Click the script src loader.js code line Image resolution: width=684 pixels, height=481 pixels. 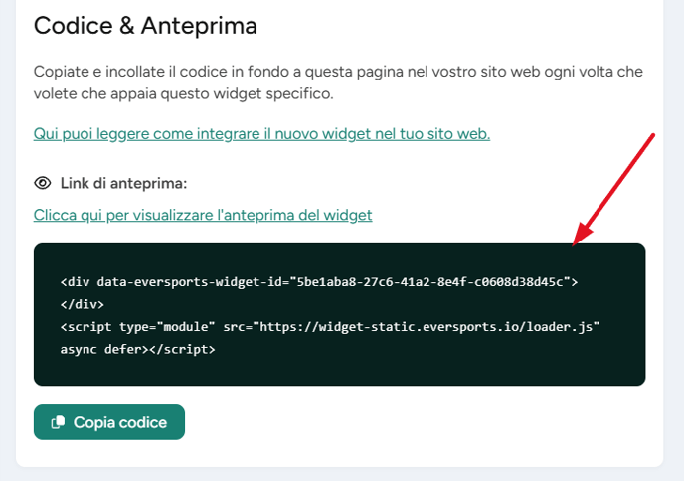coord(330,327)
